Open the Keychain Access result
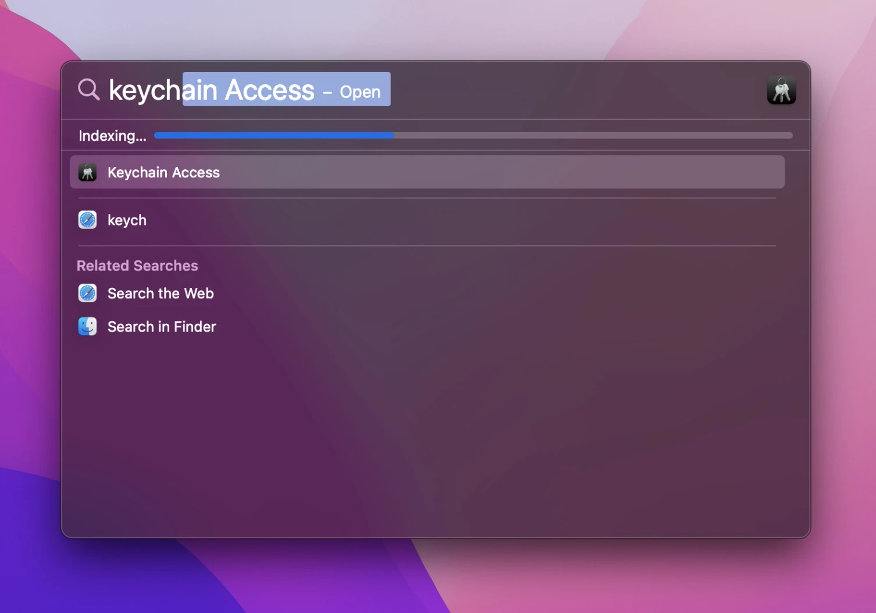The image size is (876, 613). (x=427, y=172)
